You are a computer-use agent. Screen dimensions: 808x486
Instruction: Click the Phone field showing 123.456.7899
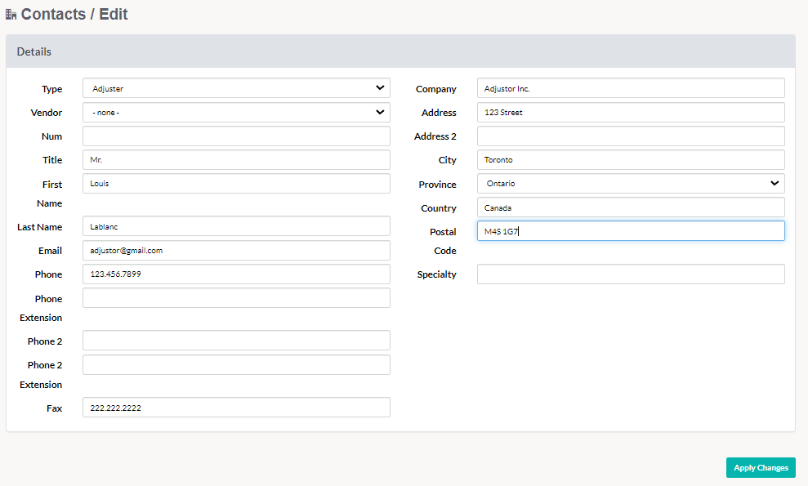pos(236,274)
